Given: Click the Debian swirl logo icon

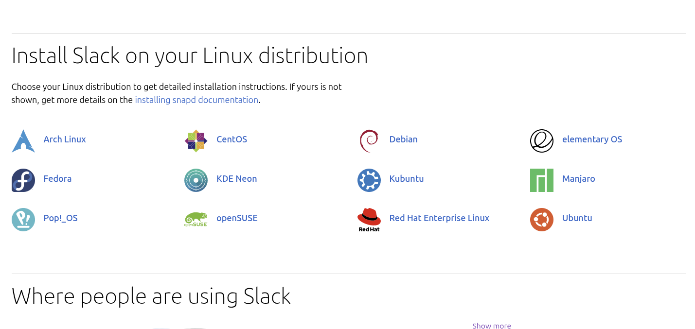Looking at the screenshot, I should (x=369, y=141).
